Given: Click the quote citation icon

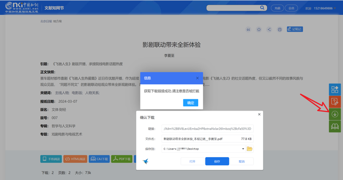Looking at the screenshot, I should (248, 29).
